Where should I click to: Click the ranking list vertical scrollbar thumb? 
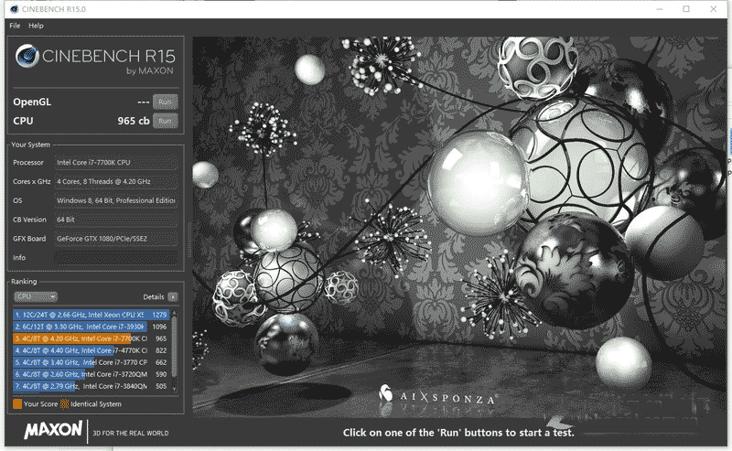click(x=174, y=347)
